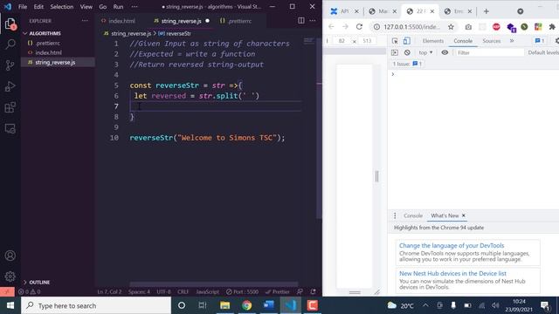The height and width of the screenshot is (314, 559).
Task: Click the Live Server Port: 5500 status item
Action: pos(243,291)
